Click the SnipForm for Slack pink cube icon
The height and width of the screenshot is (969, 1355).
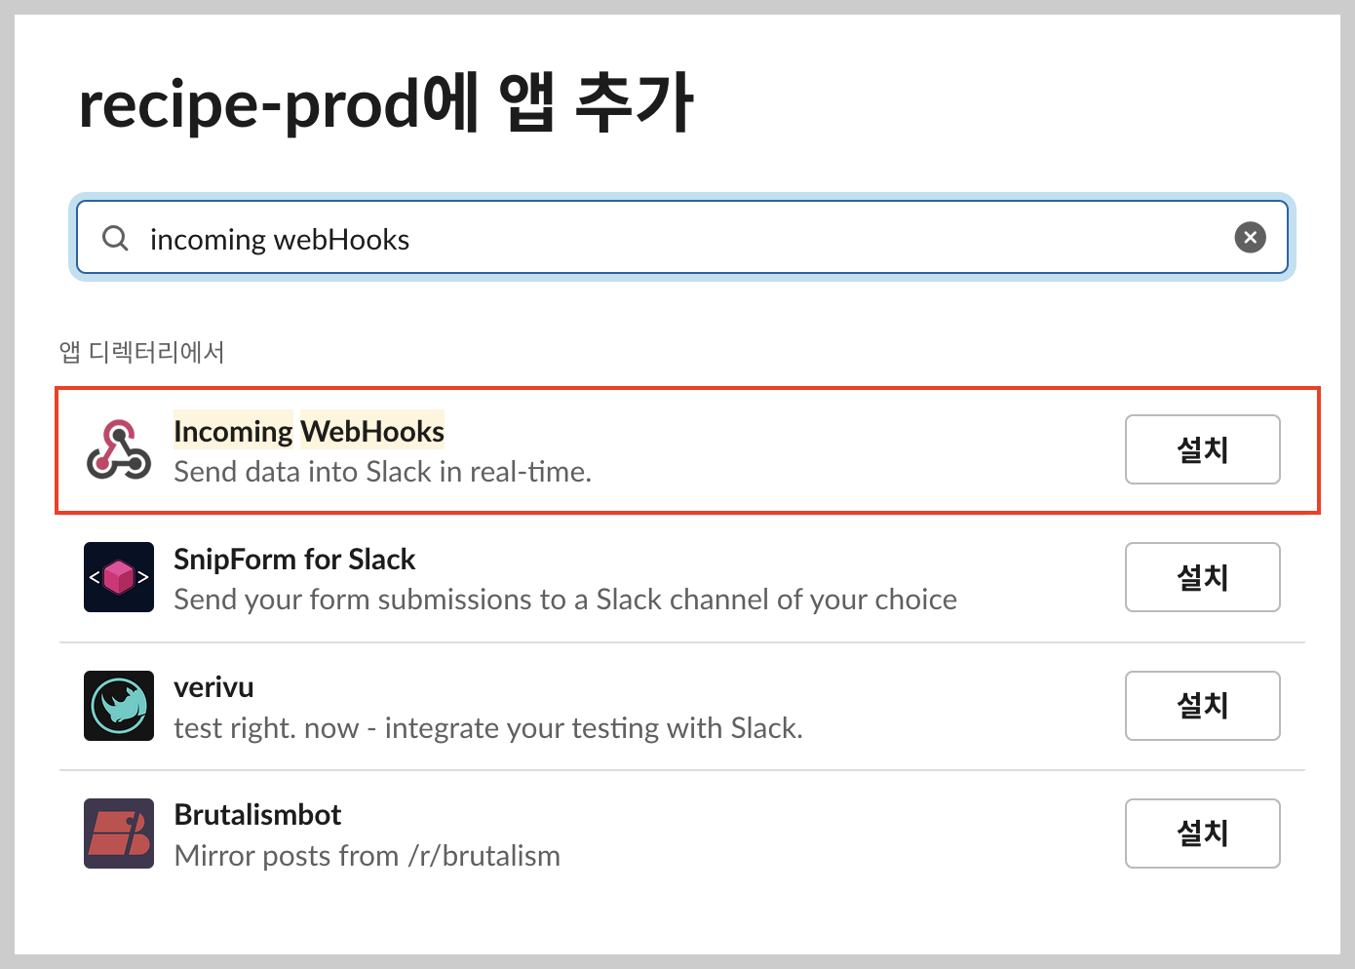click(118, 577)
